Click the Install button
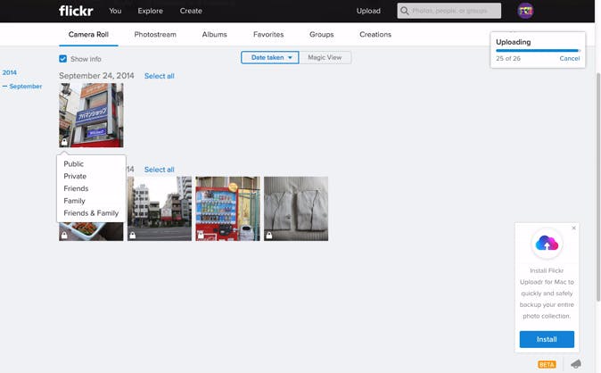601x373 pixels. pyautogui.click(x=547, y=339)
